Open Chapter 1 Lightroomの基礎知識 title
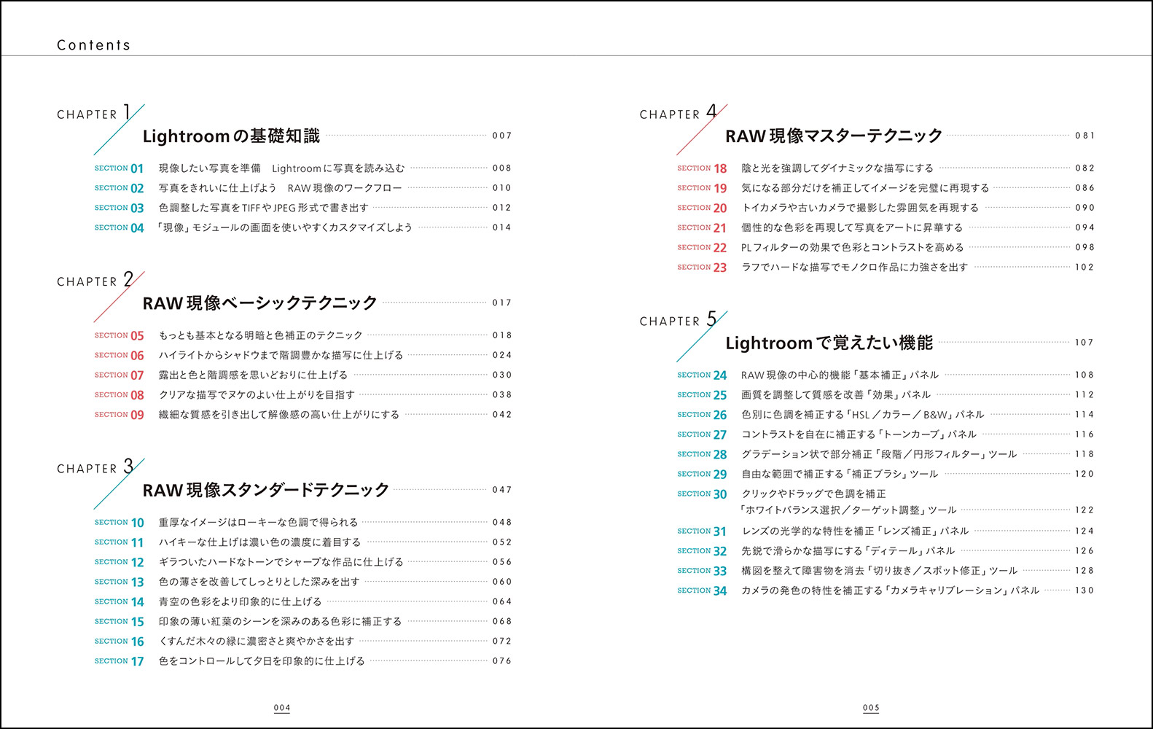 231,136
